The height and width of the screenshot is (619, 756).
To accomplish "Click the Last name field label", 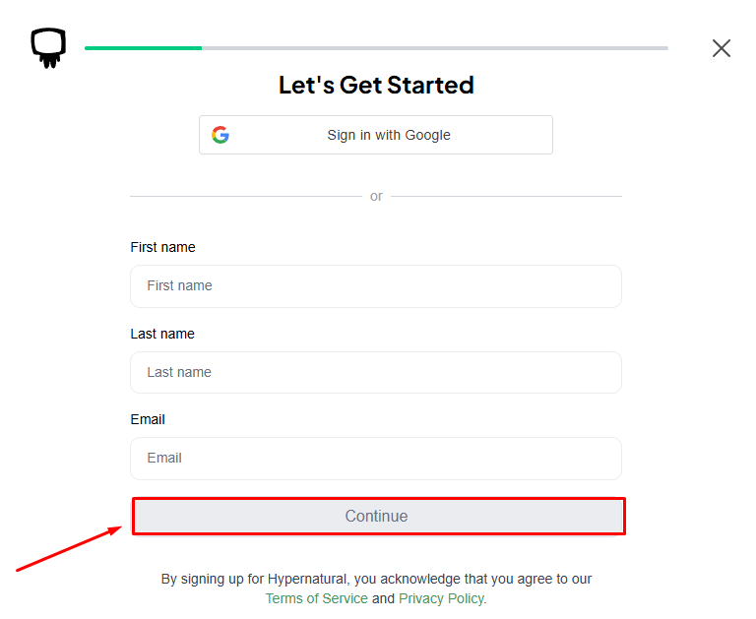I will point(162,334).
